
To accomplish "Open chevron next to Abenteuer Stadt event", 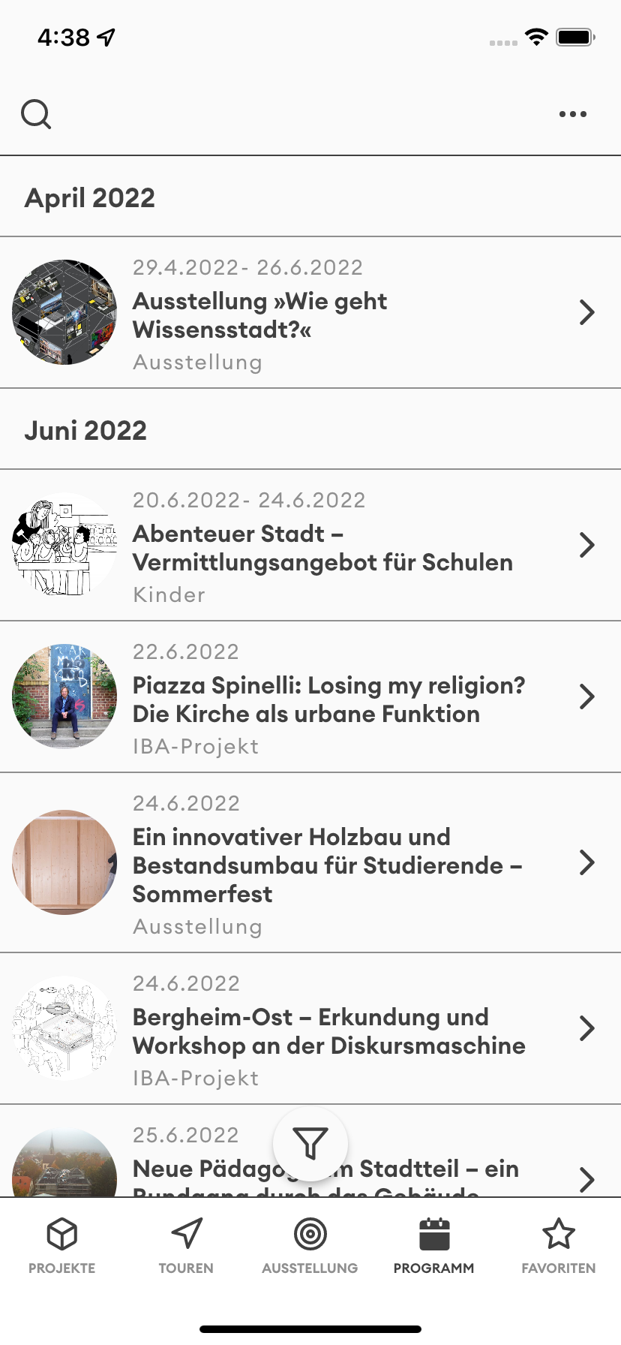I will pos(587,545).
